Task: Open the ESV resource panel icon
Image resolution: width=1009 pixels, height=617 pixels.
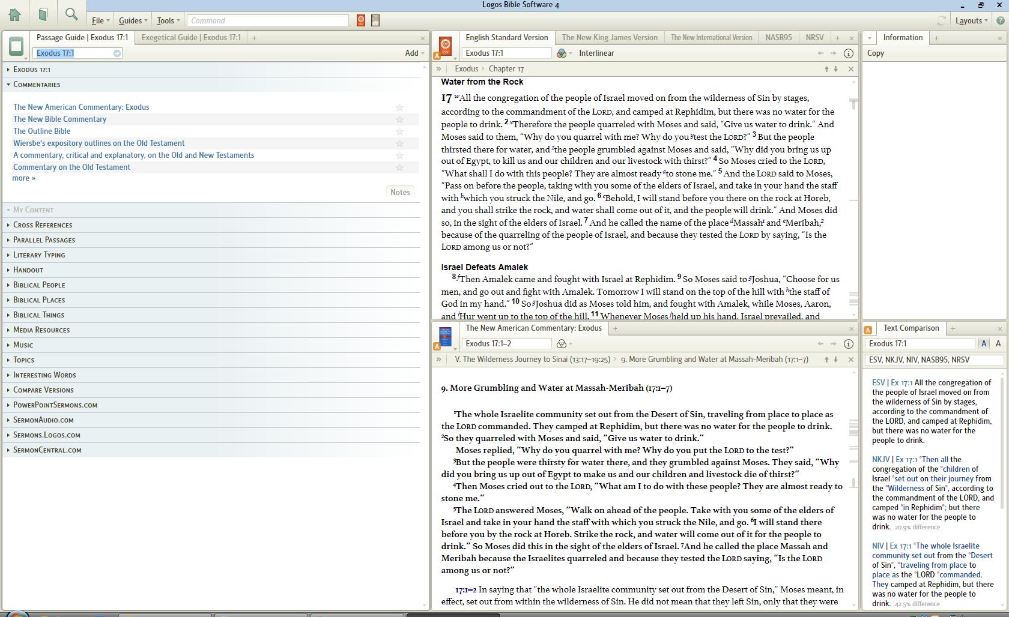Action: [x=445, y=46]
